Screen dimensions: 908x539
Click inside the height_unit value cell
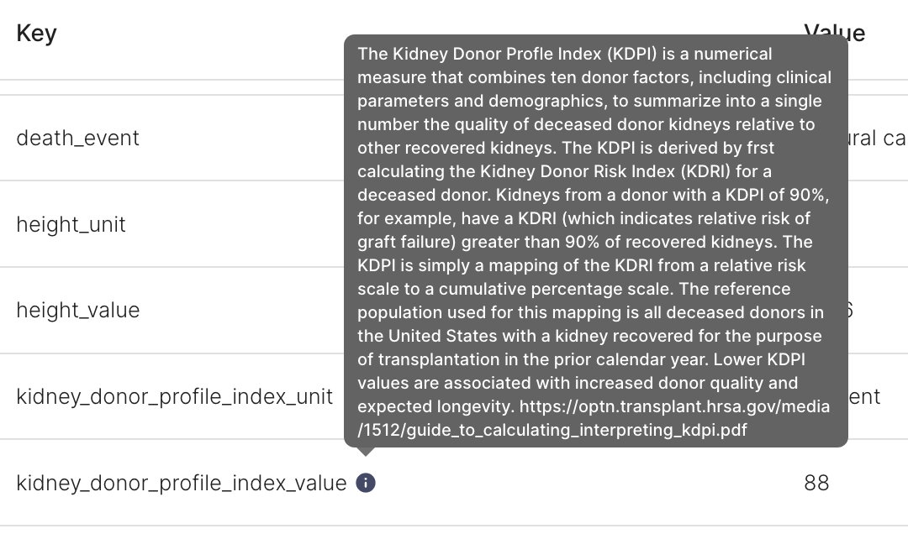tap(874, 224)
